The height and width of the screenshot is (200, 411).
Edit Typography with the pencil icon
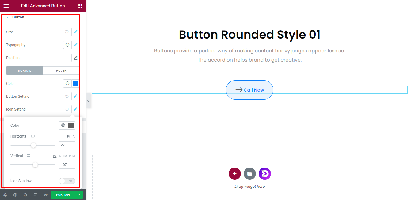coord(75,45)
